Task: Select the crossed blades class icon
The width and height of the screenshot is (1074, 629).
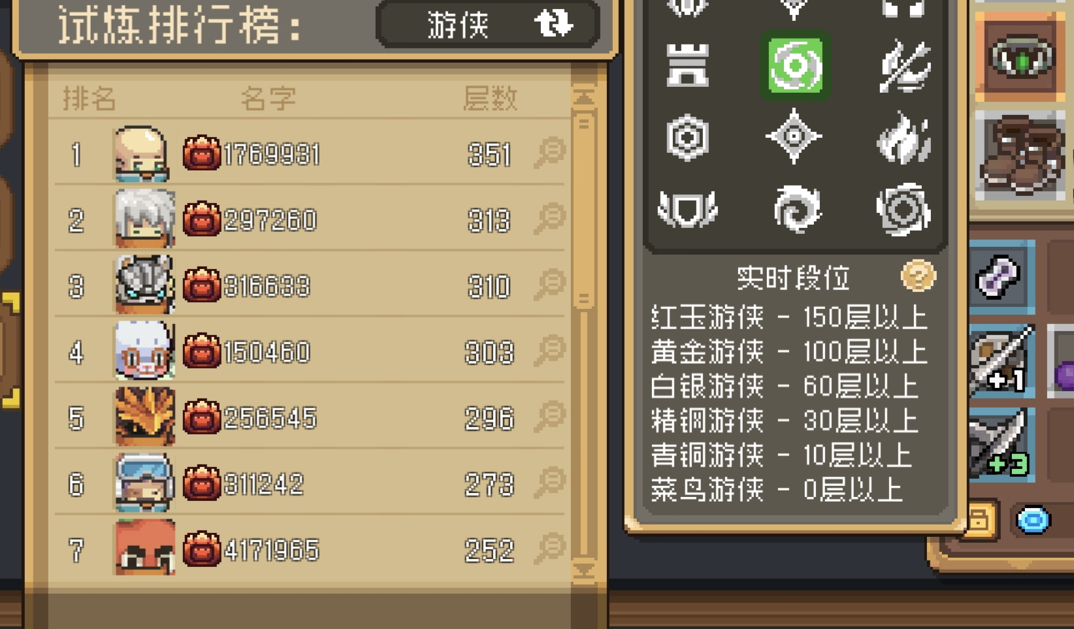Action: [x=903, y=65]
